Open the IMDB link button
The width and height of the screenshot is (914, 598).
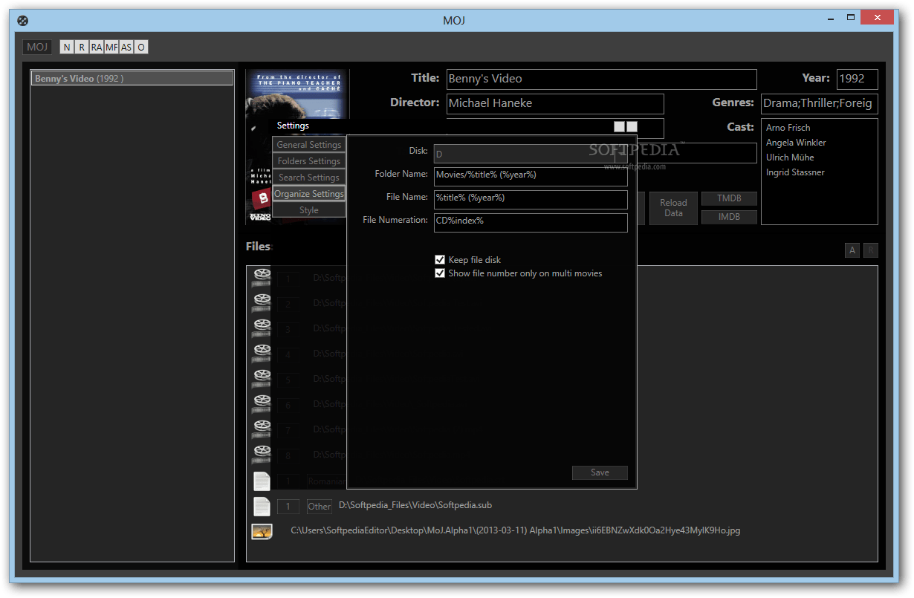(x=729, y=217)
